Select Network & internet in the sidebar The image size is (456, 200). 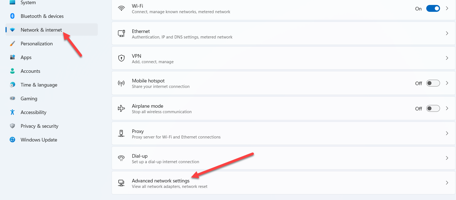[x=41, y=30]
